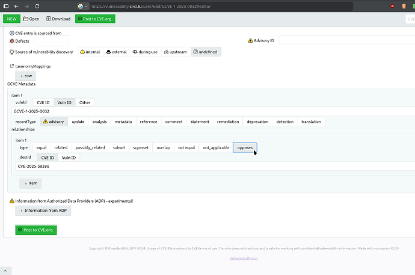
Task: Add another relationships item
Action: (31, 183)
